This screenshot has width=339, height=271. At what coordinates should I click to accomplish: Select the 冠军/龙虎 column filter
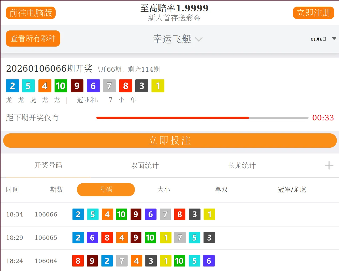coord(292,189)
